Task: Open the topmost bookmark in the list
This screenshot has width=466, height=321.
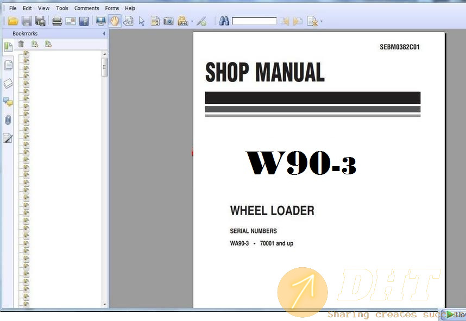Action: coord(27,54)
